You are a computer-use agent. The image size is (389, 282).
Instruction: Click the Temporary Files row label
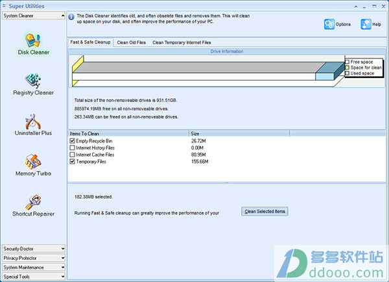91,162
